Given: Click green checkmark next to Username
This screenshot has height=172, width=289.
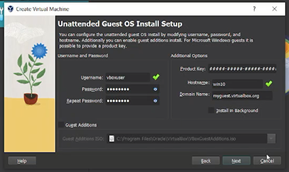Looking at the screenshot, I should point(156,77).
